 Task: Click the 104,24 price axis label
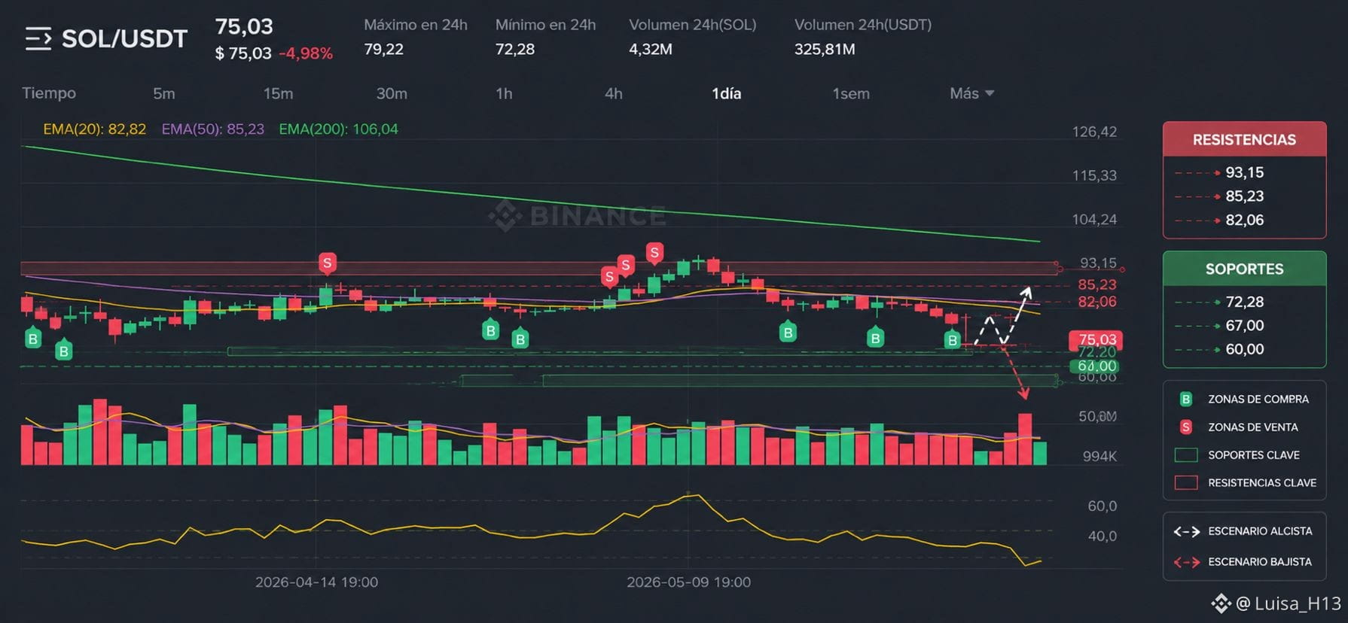click(x=1094, y=219)
